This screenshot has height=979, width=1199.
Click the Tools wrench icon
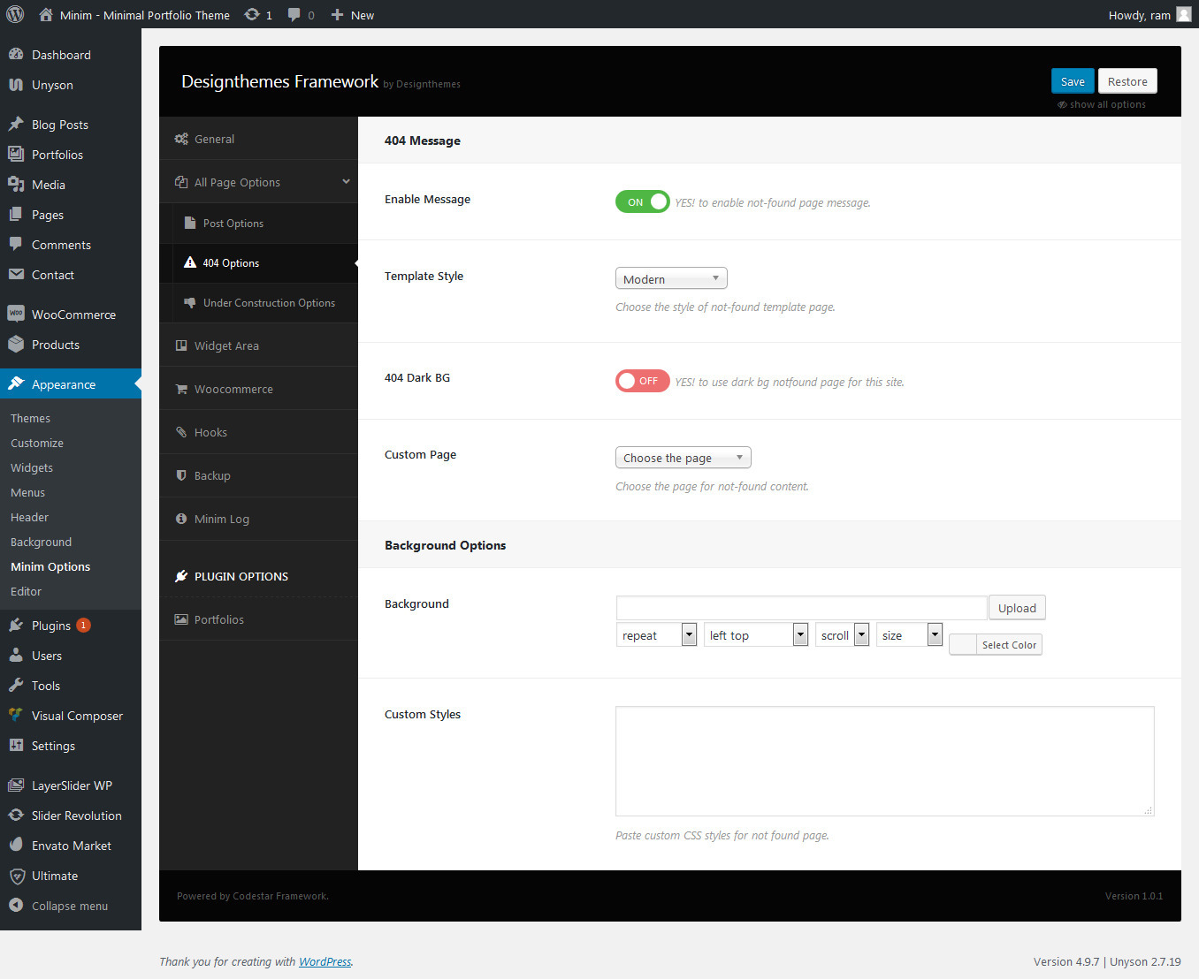tap(16, 685)
